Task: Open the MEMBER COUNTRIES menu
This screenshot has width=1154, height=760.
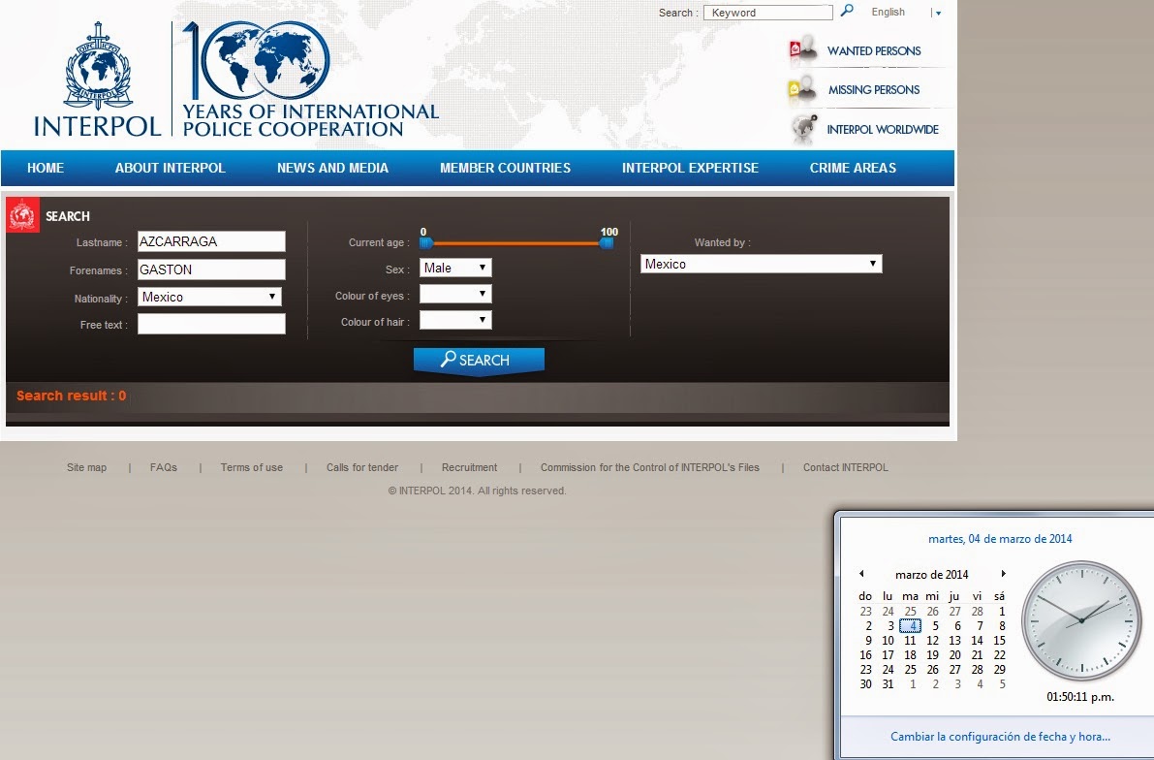Action: point(506,168)
